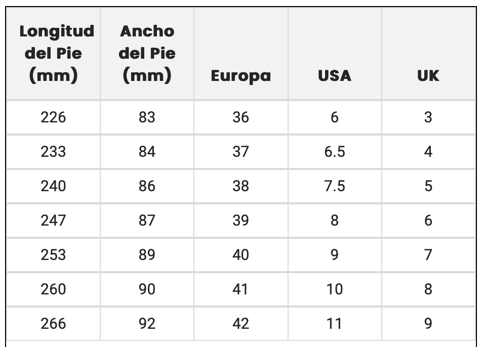Screen dimensions: 481x347
Task: Click the USA size 7.5 cell
Action: pyautogui.click(x=334, y=186)
